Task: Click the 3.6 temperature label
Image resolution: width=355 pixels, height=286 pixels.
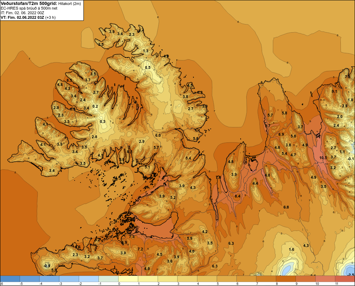Action: [x=170, y=261]
